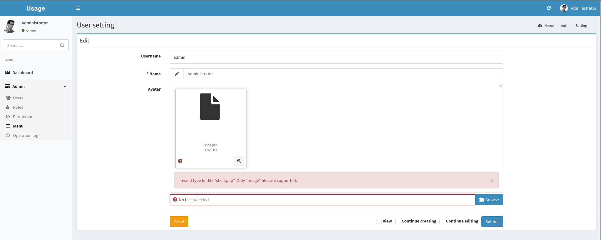The image size is (601, 240).
Task: Click into the Username input field
Action: pyautogui.click(x=336, y=57)
